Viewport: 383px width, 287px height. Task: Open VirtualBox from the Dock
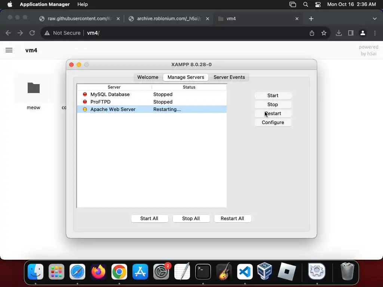(x=265, y=271)
